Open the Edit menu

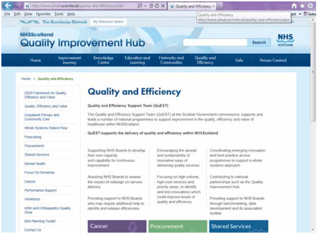click(17, 14)
